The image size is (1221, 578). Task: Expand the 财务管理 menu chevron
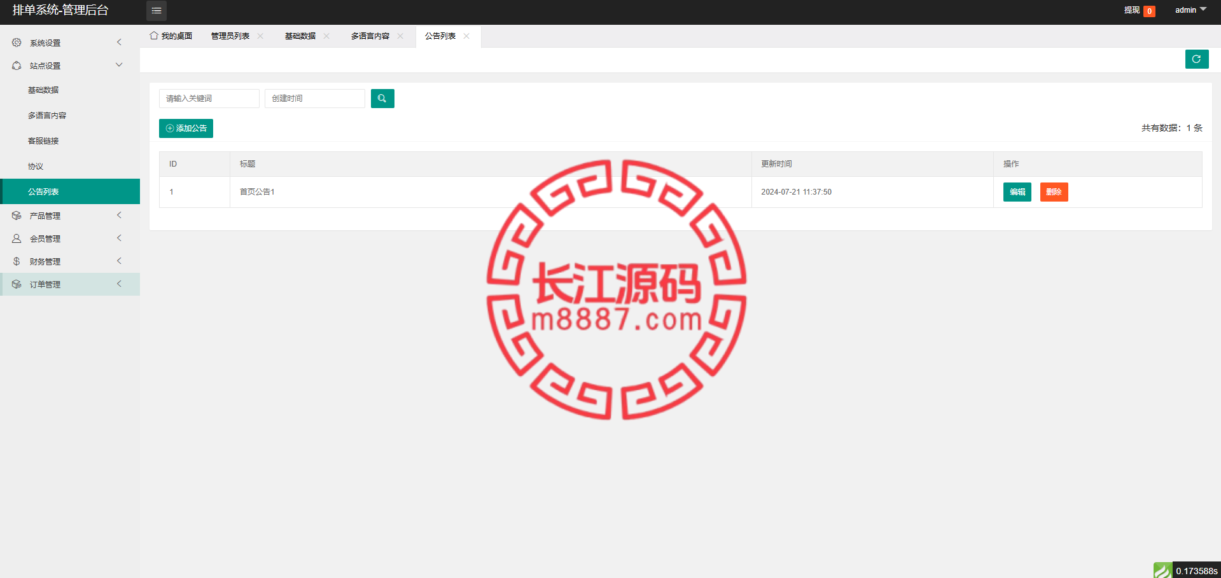pyautogui.click(x=119, y=261)
